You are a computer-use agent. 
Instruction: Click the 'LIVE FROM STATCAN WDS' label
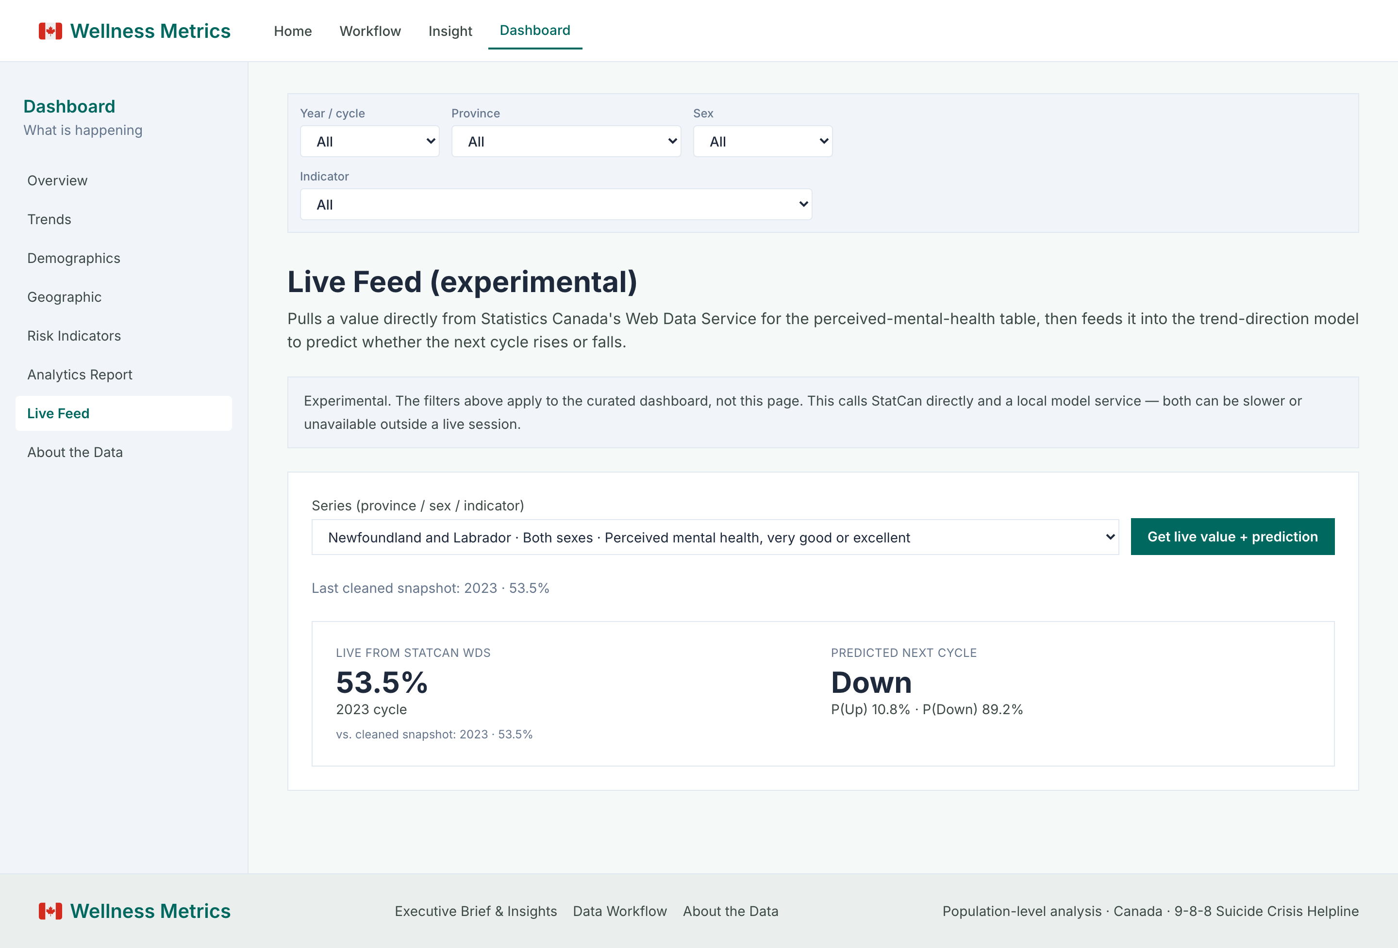point(413,653)
